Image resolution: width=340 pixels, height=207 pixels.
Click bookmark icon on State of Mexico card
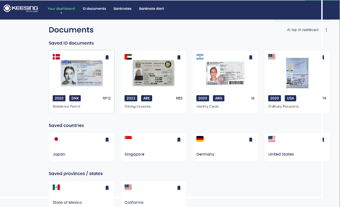107,188
